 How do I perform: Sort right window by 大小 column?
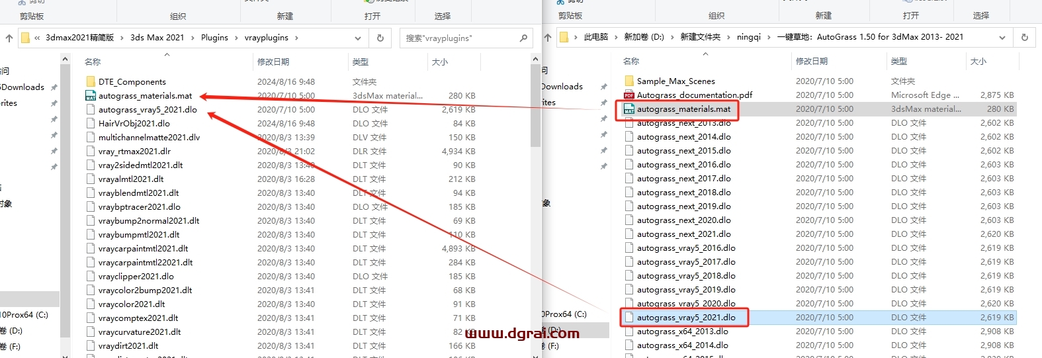[978, 61]
